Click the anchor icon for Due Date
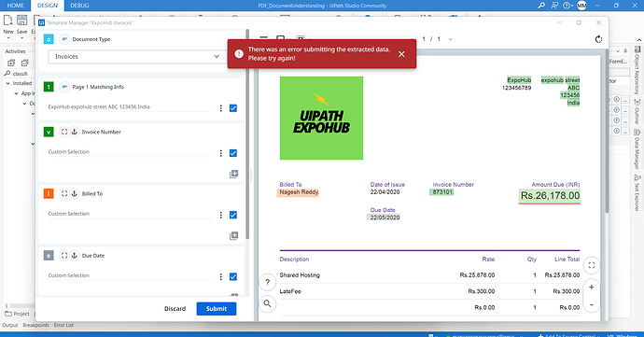Image resolution: width=644 pixels, height=337 pixels. point(75,256)
